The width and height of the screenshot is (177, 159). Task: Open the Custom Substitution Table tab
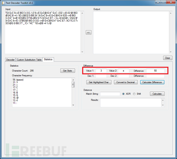29,60
